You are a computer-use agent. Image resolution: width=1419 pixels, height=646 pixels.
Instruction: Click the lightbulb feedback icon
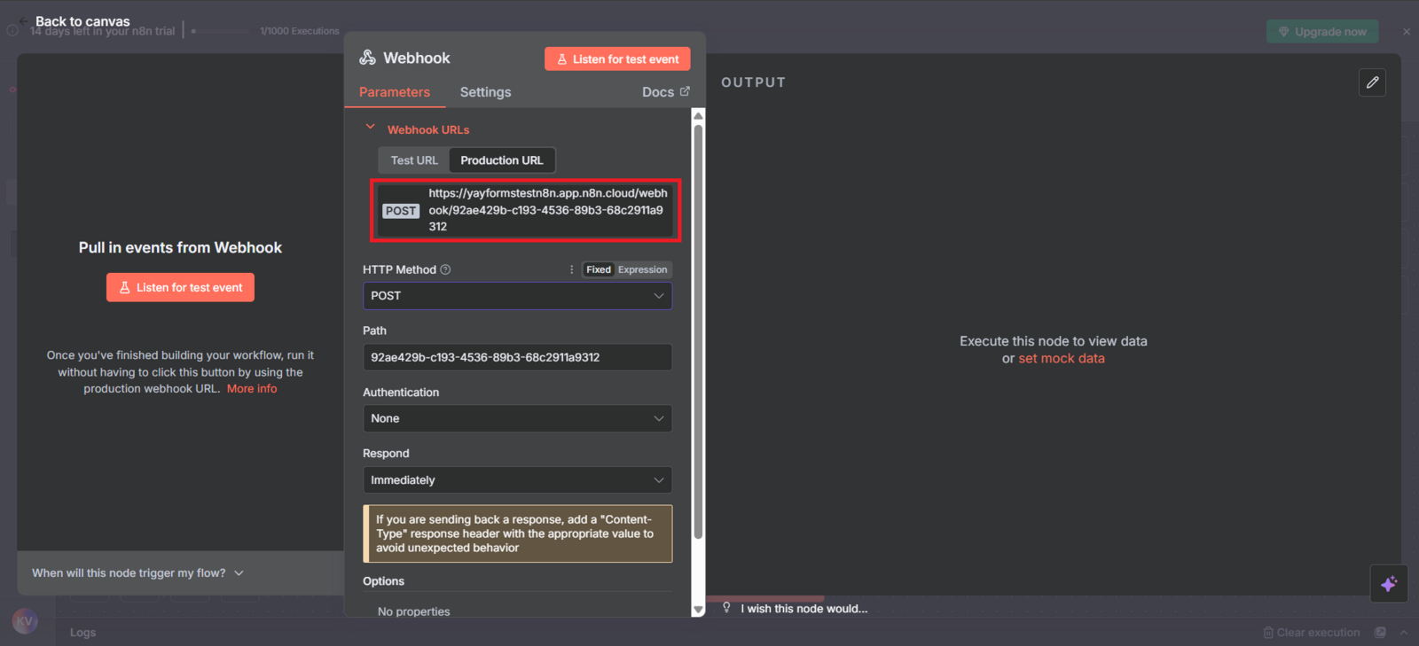pos(726,608)
